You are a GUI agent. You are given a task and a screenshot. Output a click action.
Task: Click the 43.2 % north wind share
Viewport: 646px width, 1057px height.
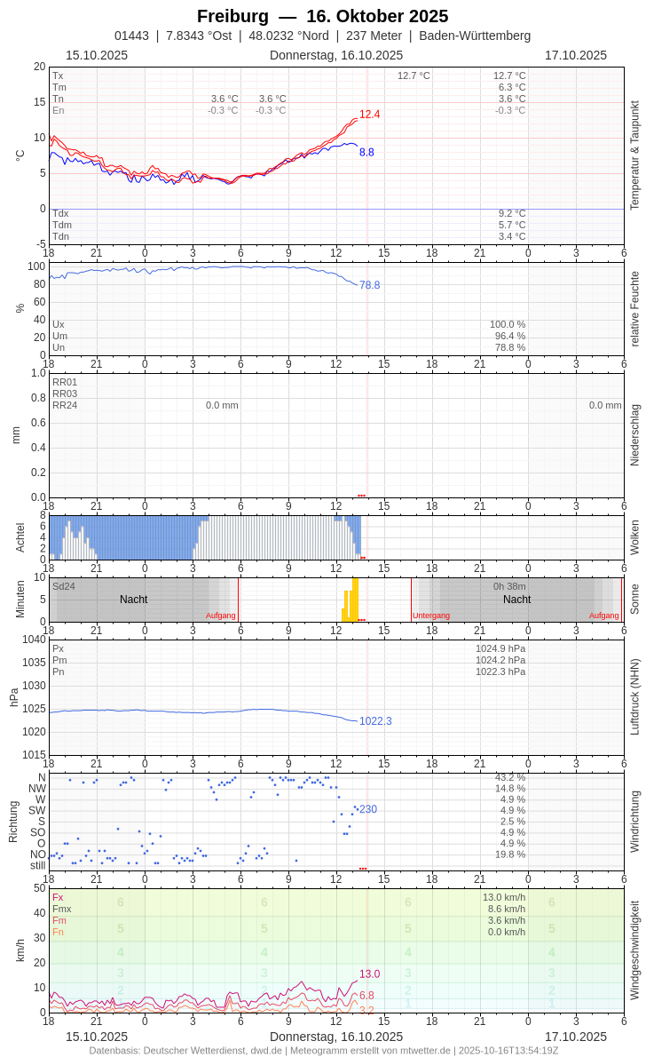point(509,777)
